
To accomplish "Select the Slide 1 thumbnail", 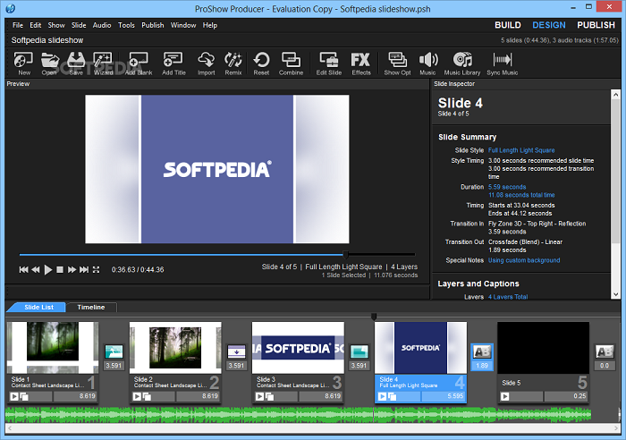I will coord(53,347).
